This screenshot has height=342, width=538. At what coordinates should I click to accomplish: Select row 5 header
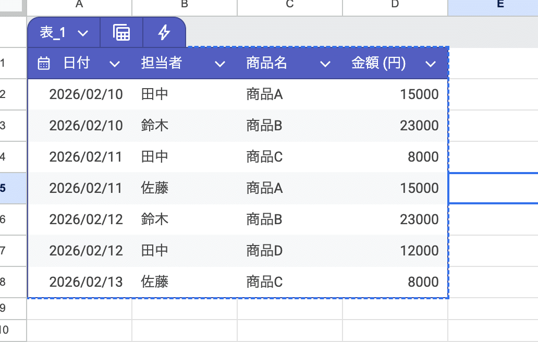[x=13, y=188]
